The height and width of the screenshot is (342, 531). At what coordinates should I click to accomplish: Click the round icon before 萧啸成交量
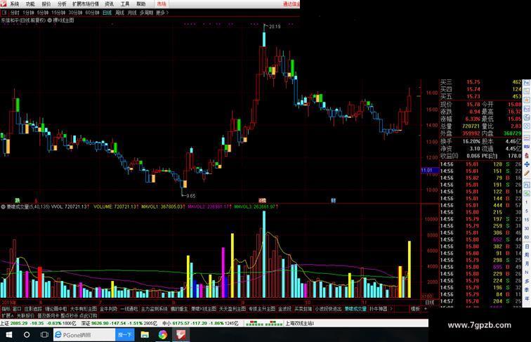click(x=3, y=206)
